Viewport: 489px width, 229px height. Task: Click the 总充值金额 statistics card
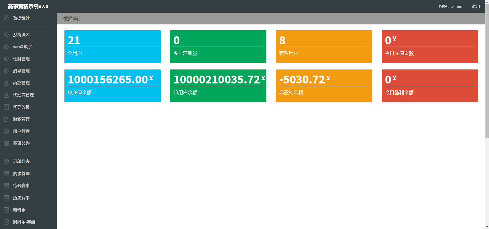pos(113,86)
